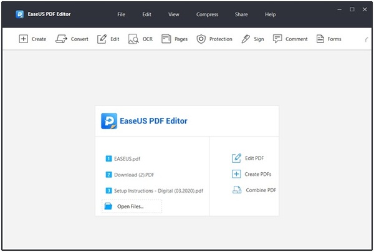
Task: Click the blue folder icon beside Open Files
Action: (108, 206)
